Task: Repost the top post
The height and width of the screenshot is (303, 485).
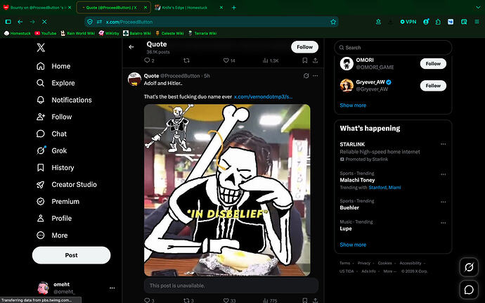Action: (x=186, y=60)
